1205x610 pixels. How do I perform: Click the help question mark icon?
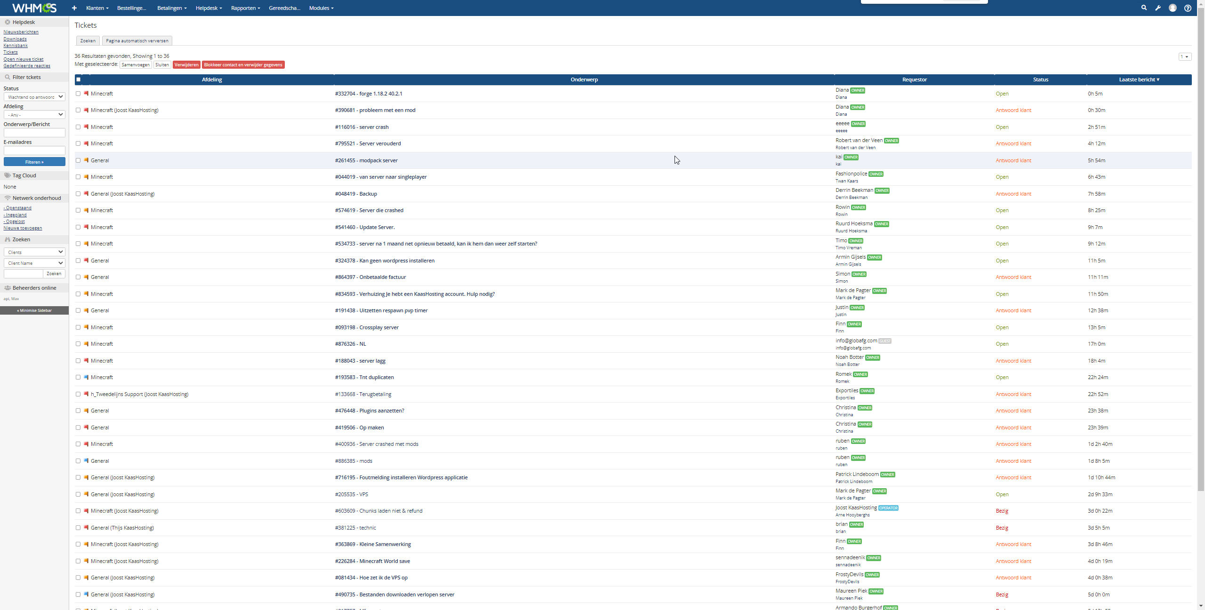point(1188,8)
